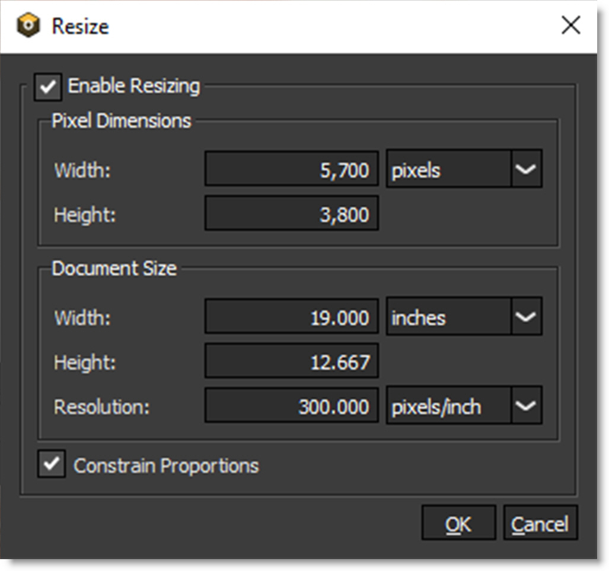Toggle the Enable Resizing checkbox

48,87
